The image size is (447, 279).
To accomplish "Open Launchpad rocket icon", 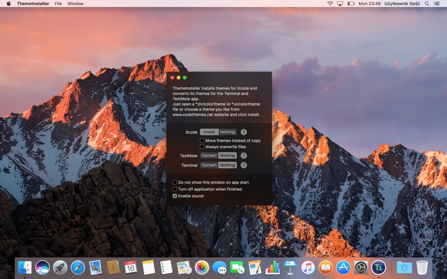I will click(x=60, y=268).
